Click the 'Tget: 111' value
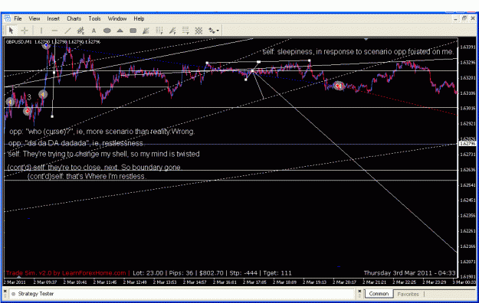 (x=277, y=273)
